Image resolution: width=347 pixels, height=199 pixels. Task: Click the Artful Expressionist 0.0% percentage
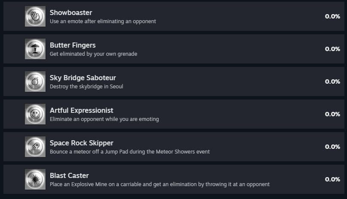click(x=332, y=114)
